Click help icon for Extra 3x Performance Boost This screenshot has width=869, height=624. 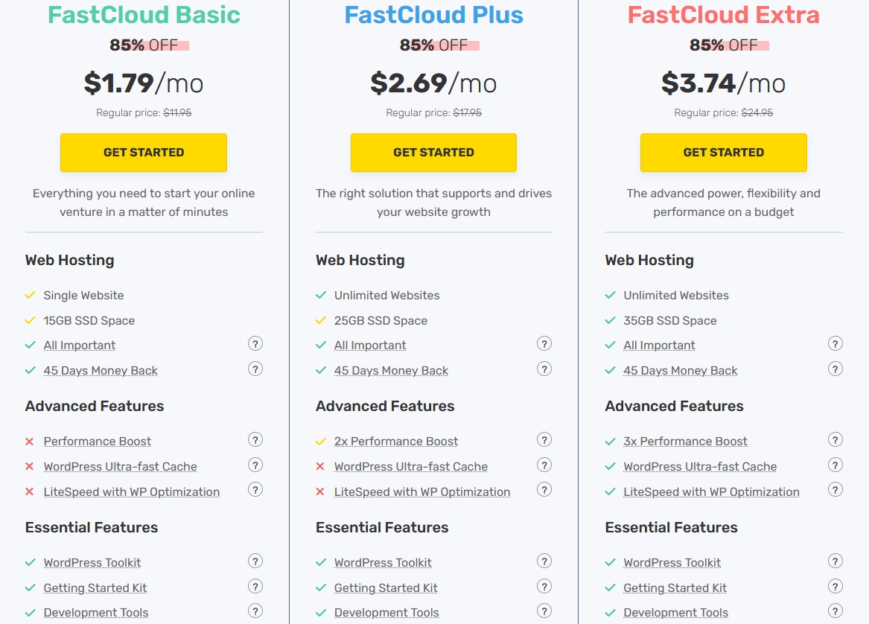click(x=835, y=440)
